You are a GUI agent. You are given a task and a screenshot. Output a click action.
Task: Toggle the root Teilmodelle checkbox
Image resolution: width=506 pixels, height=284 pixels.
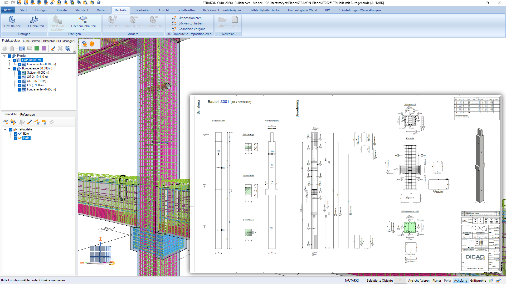[11, 130]
